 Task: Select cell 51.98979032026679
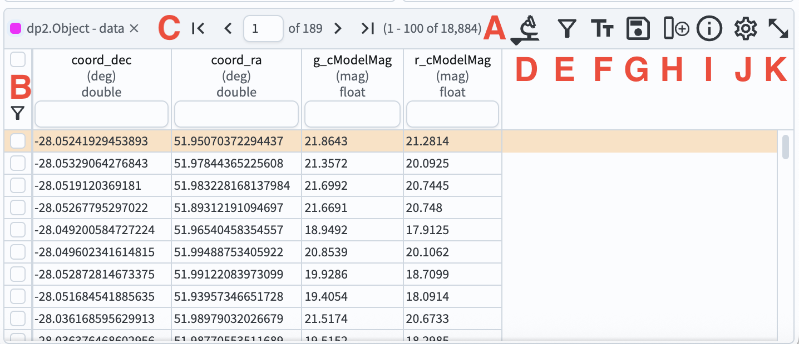pos(236,319)
